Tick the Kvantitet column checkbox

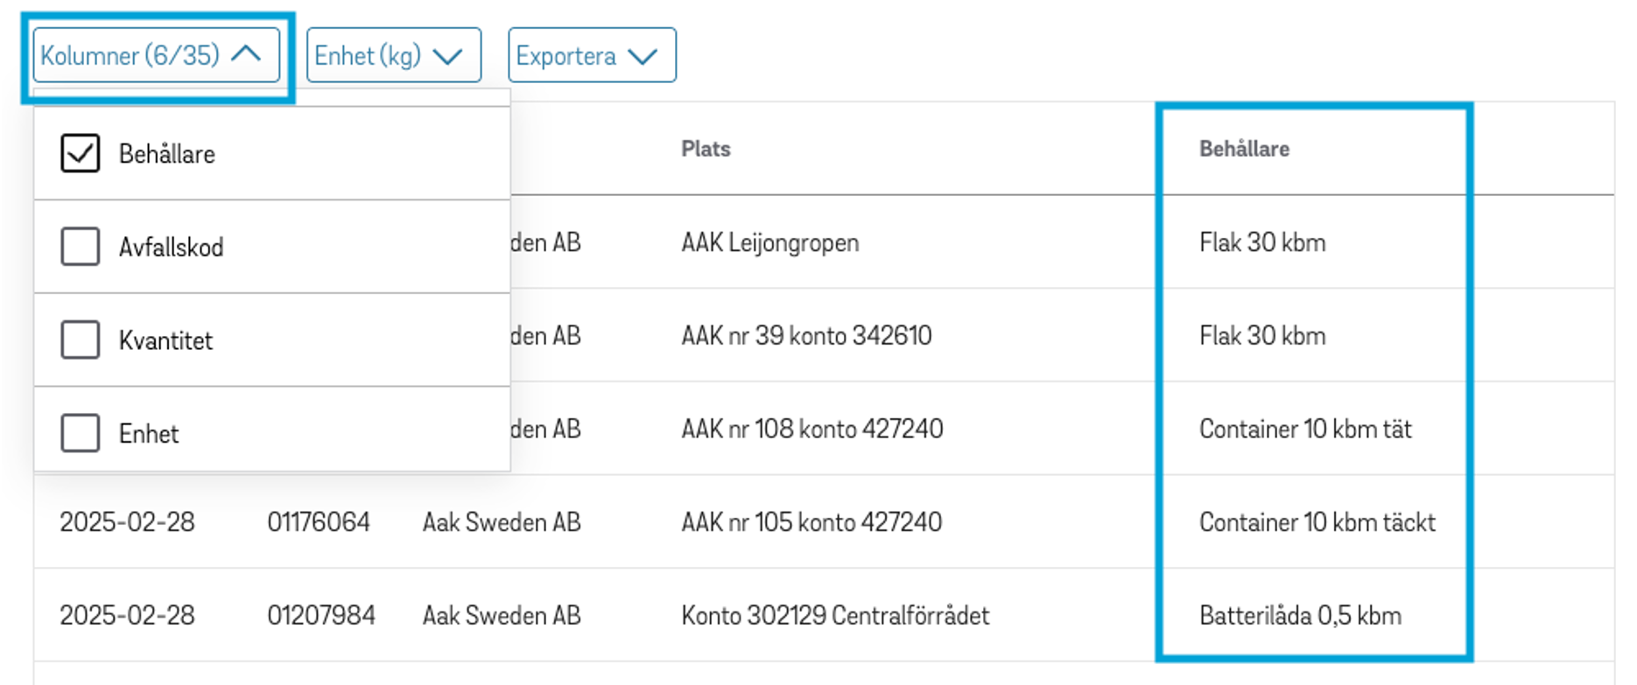(x=80, y=339)
